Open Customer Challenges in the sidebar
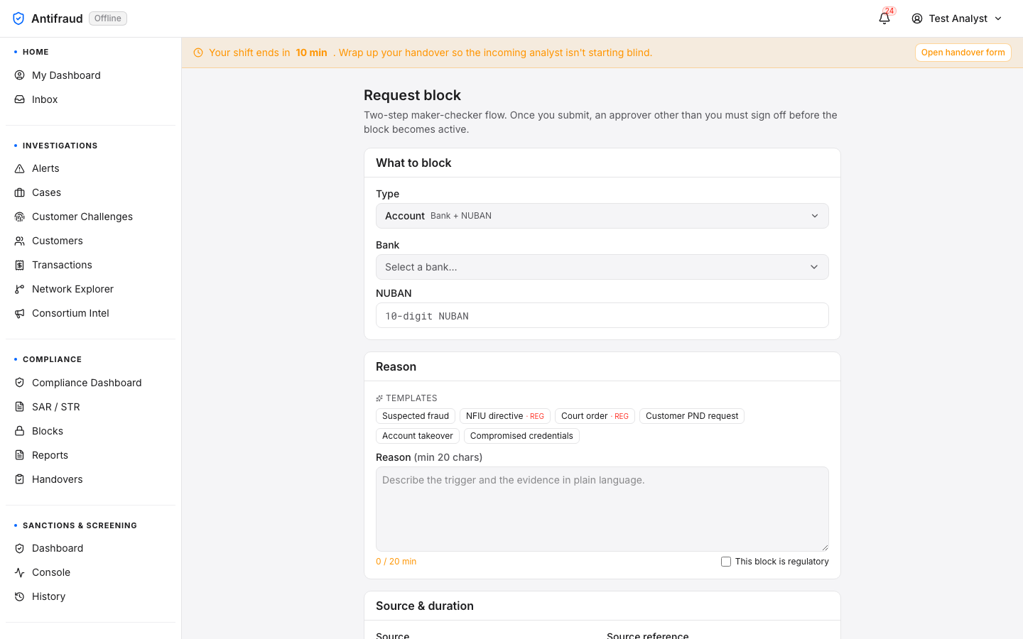This screenshot has width=1023, height=639. pos(90,217)
